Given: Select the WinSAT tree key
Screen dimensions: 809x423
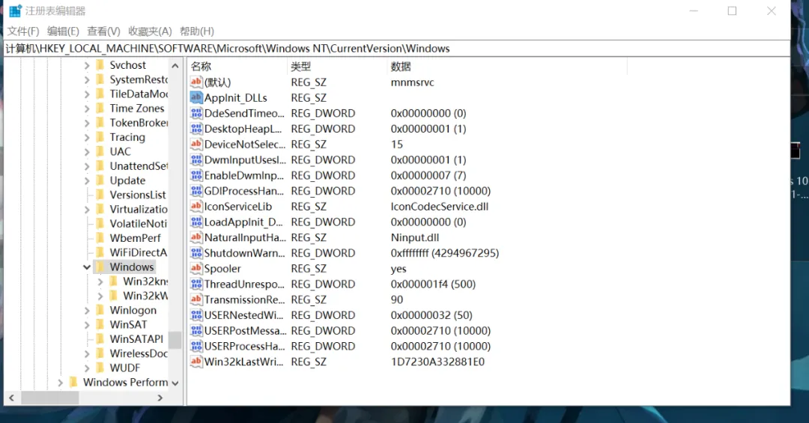Looking at the screenshot, I should click(x=128, y=324).
